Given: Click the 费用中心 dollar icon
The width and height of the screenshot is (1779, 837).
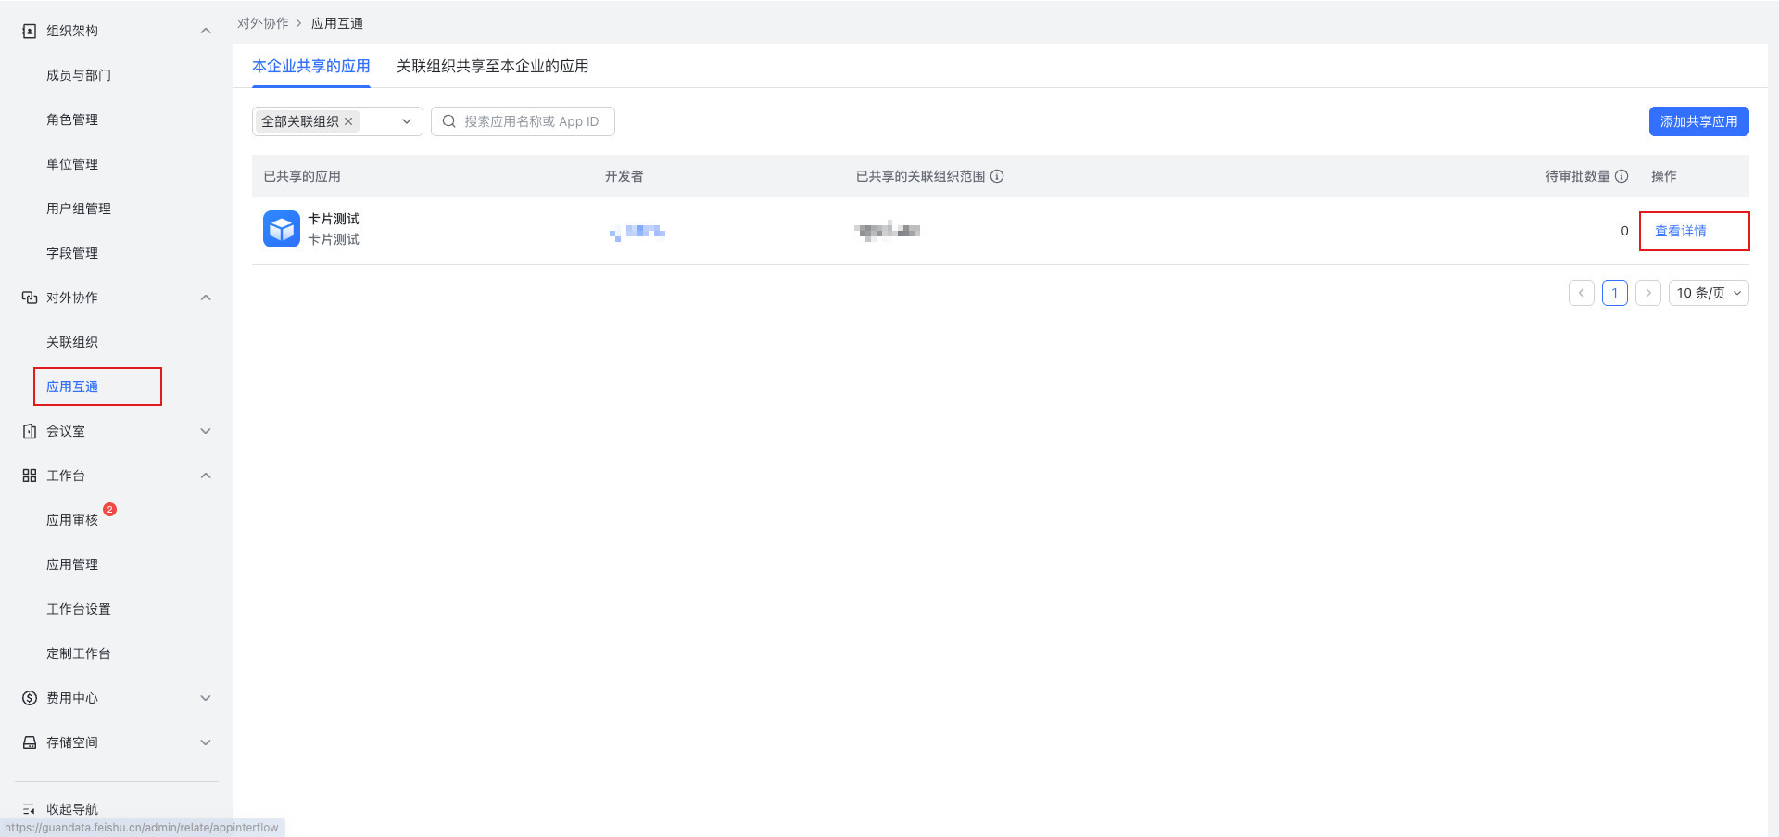Looking at the screenshot, I should 30,698.
